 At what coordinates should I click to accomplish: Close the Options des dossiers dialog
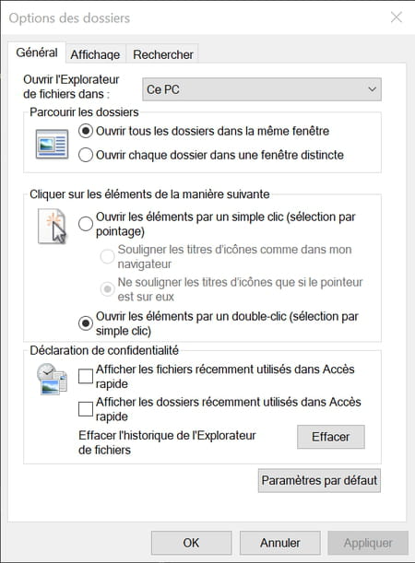coord(397,17)
